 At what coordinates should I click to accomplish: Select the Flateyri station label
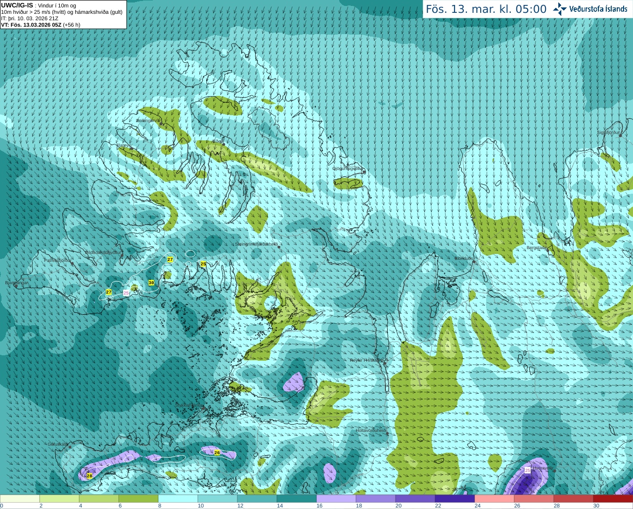(124, 145)
